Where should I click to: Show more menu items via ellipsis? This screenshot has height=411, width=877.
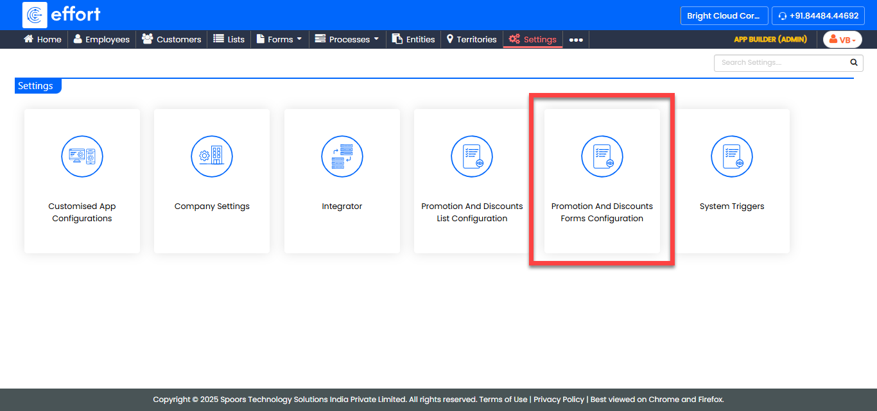pos(576,40)
